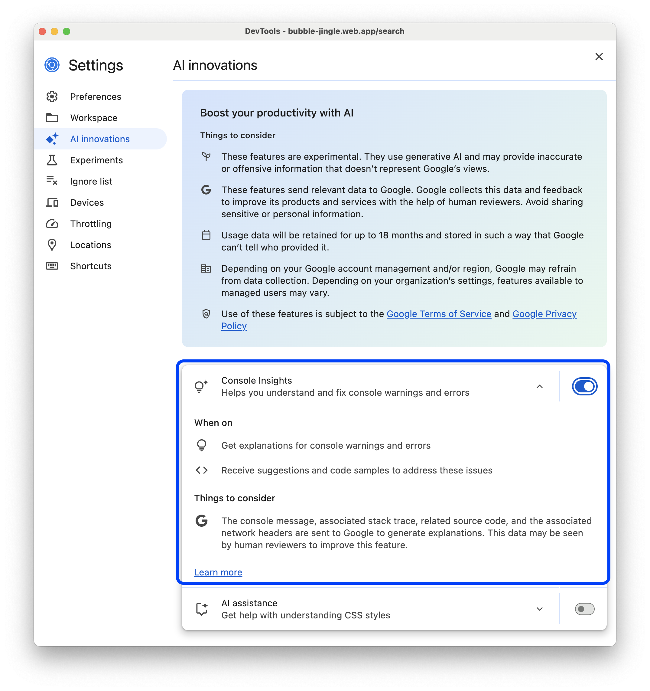Close the Settings panel
650x691 pixels.
[599, 56]
